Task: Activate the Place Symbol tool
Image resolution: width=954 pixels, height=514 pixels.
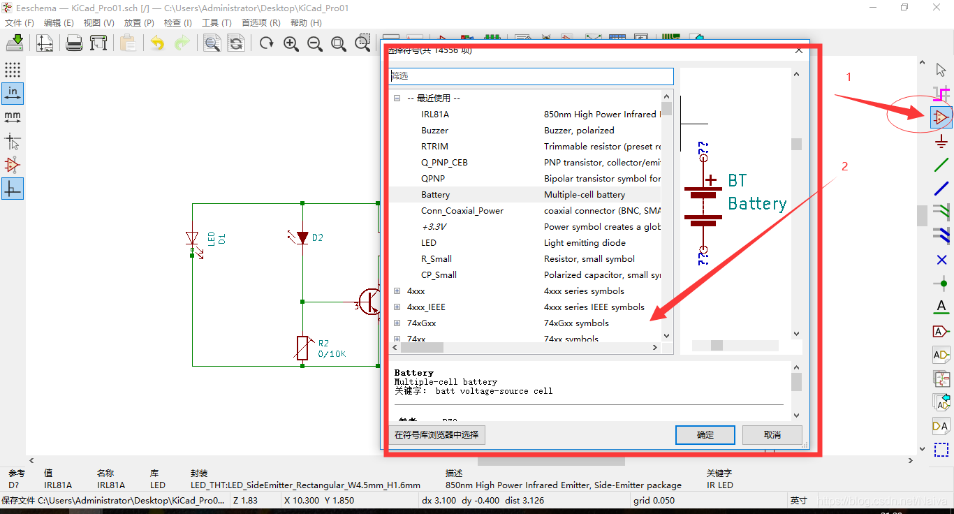Action: [x=941, y=117]
